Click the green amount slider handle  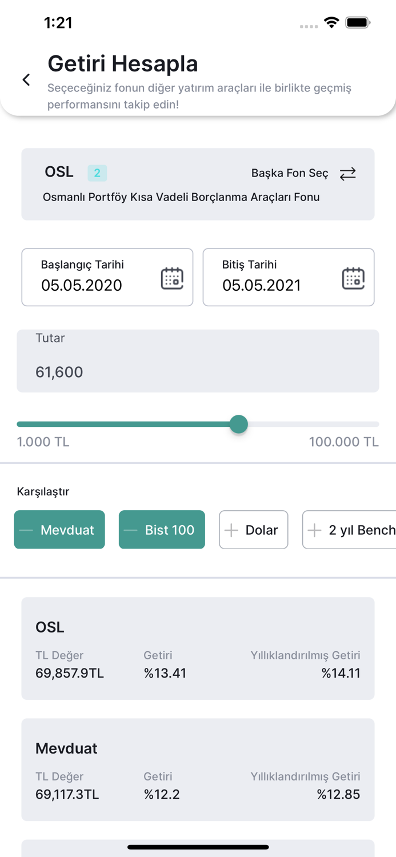pyautogui.click(x=239, y=424)
